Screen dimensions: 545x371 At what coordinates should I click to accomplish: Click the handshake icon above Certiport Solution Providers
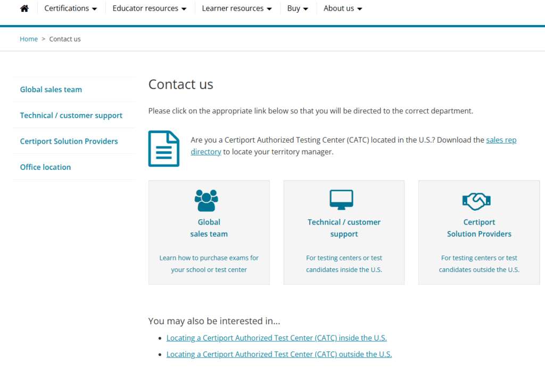476,201
